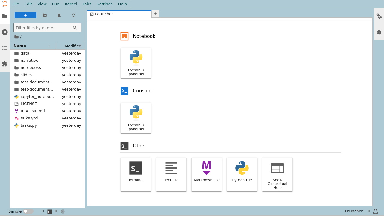Select the README.md file
Viewport: 384px width, 216px height.
click(x=47, y=111)
